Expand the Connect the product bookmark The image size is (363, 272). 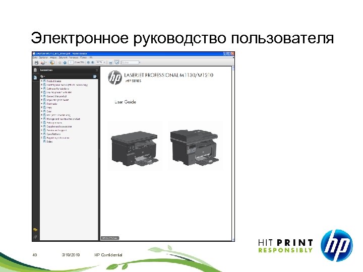(x=42, y=96)
